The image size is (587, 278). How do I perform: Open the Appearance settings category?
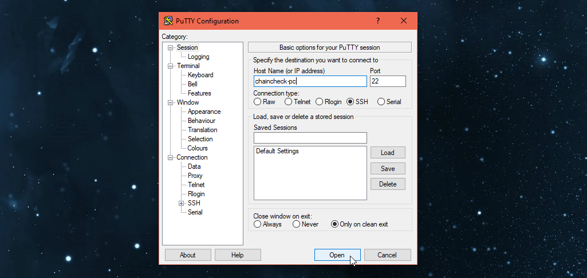204,112
